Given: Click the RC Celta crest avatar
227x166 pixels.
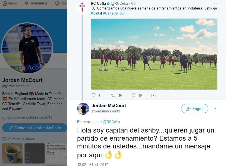Looking at the screenshot, I should (x=82, y=8).
